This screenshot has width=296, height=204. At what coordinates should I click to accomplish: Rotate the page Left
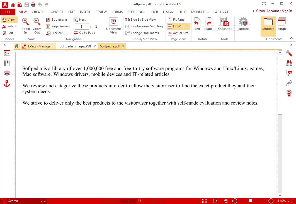click(x=197, y=24)
